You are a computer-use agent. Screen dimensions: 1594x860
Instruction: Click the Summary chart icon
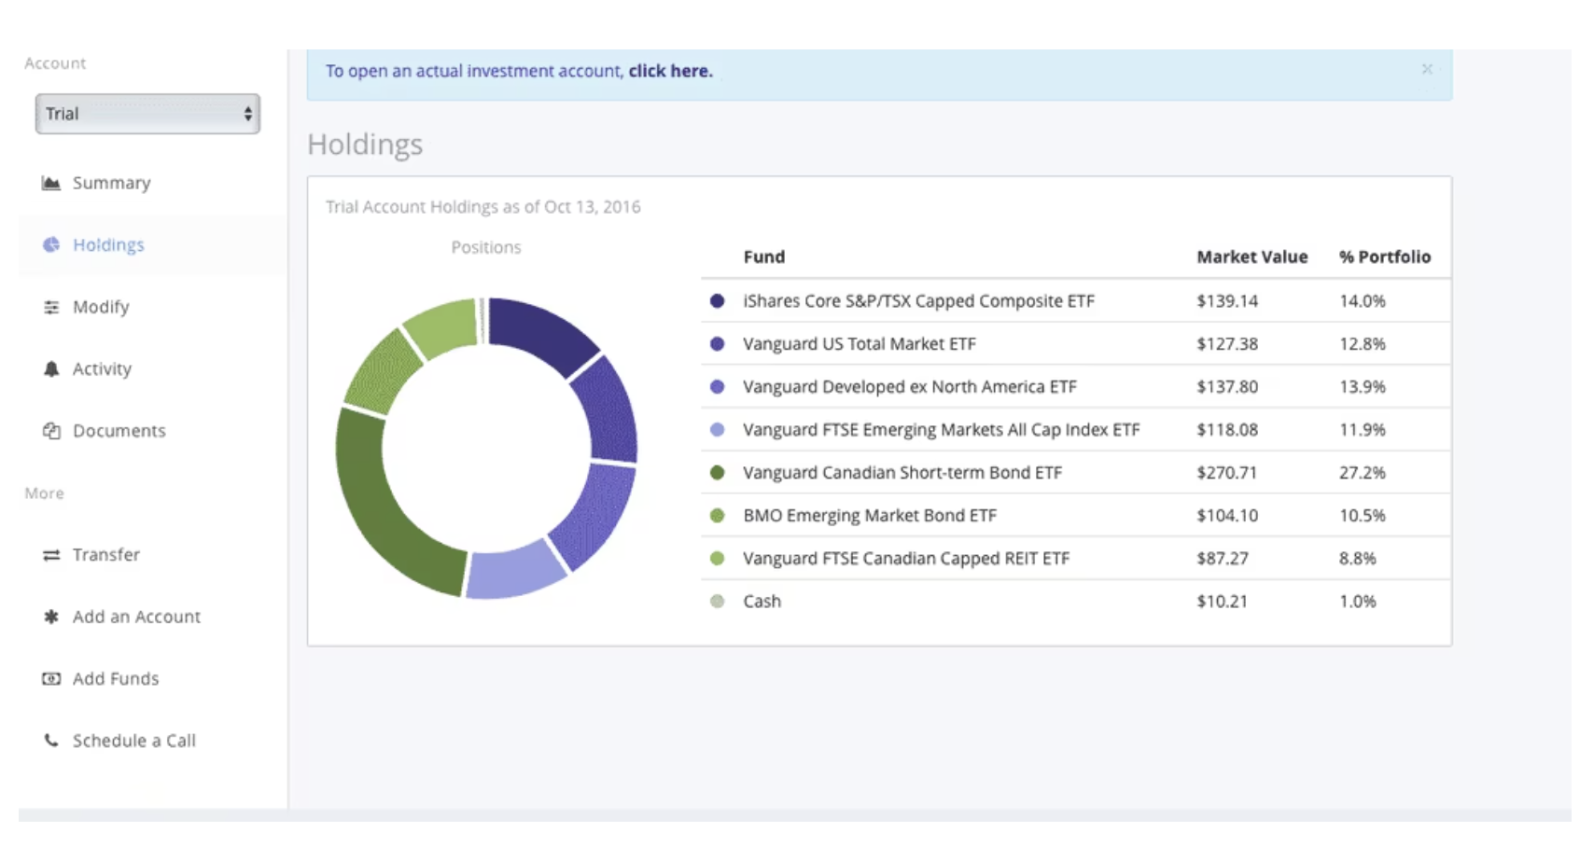tap(51, 183)
